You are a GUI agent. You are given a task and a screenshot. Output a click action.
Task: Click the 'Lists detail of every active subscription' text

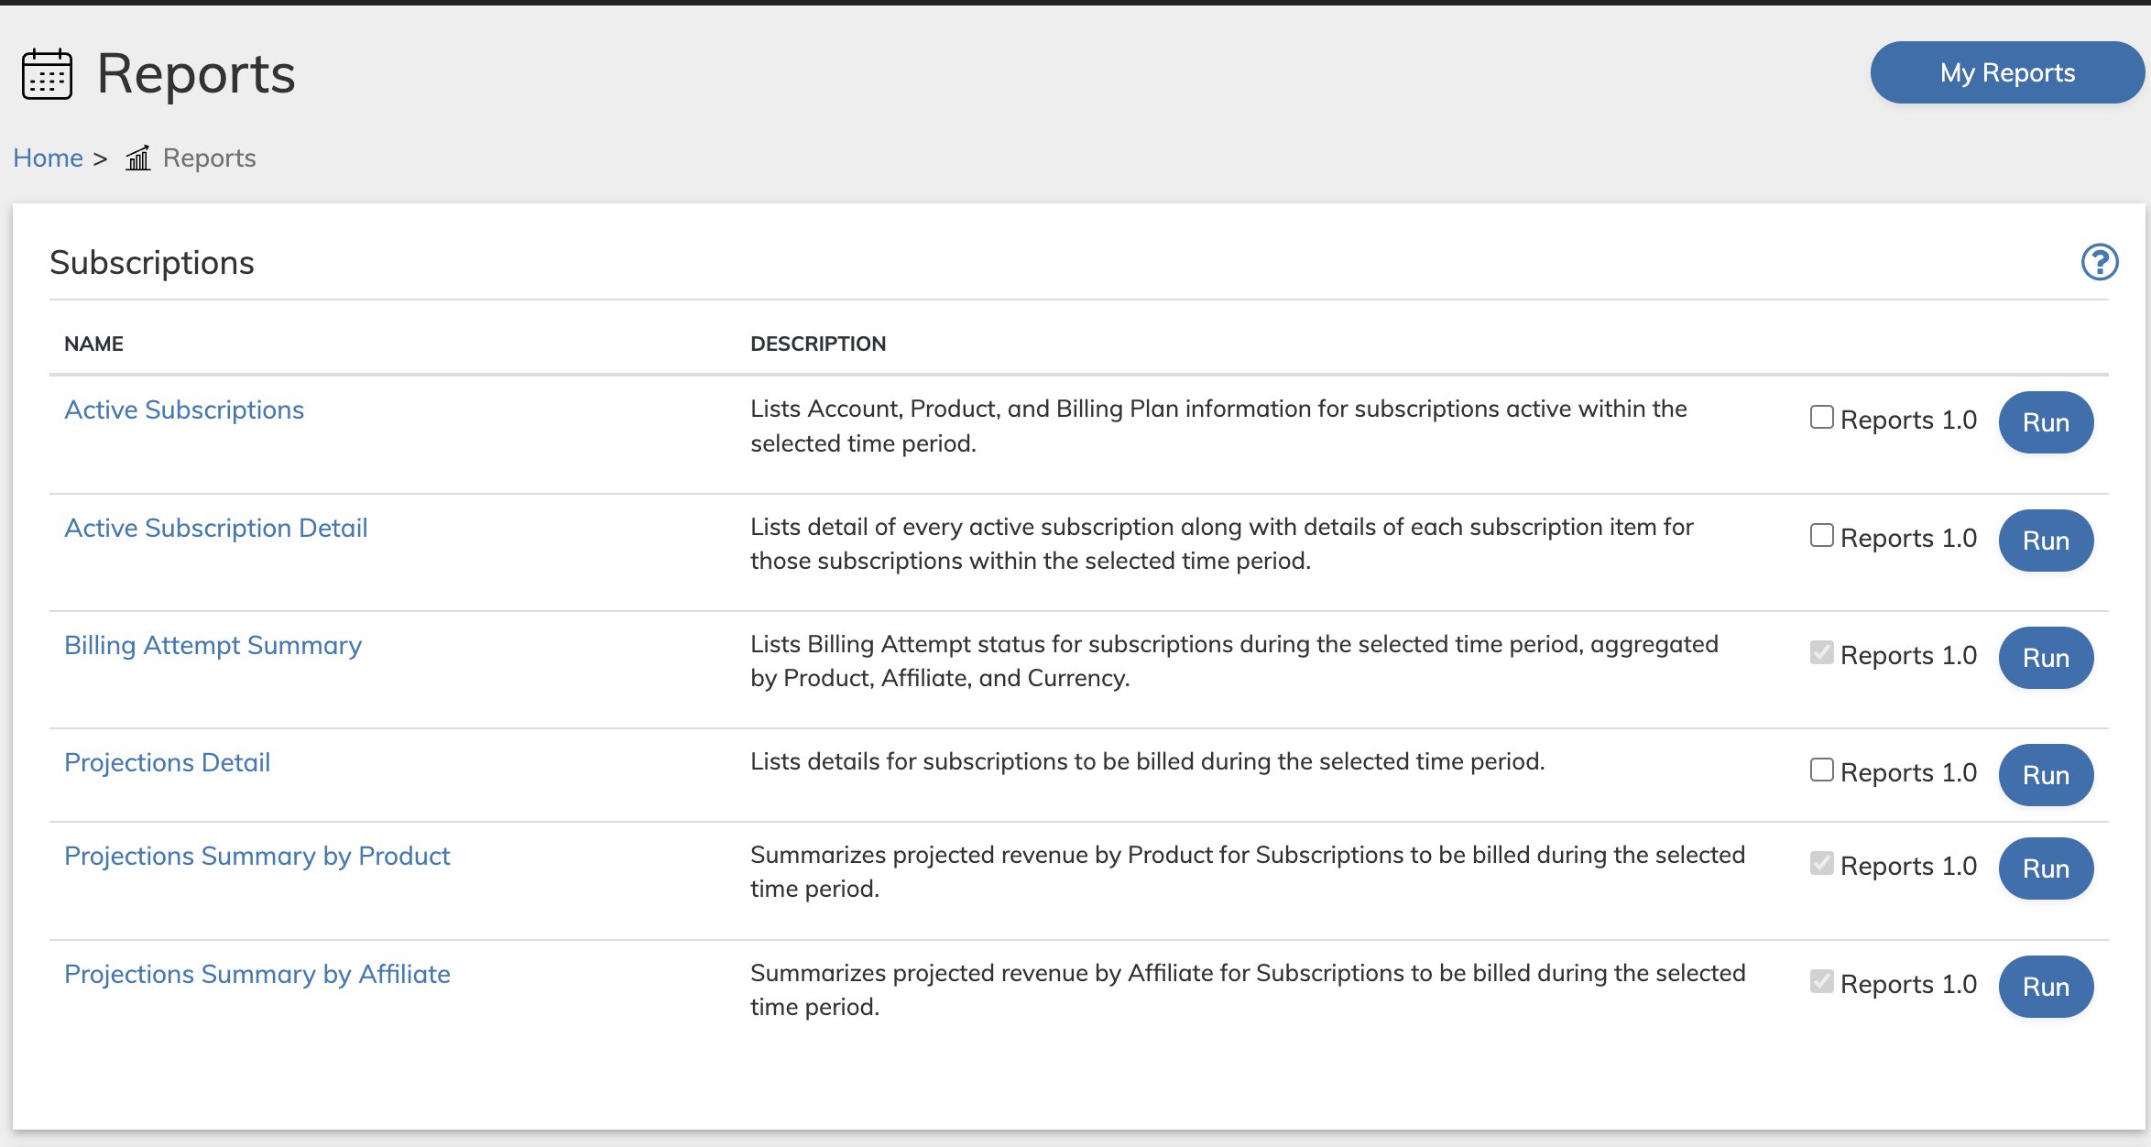point(1222,543)
